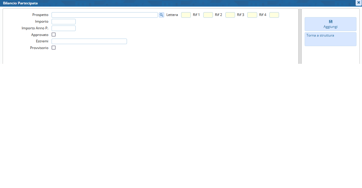Screen dimensions: 362x188
Task: Tick the Approvato checkbox
Action: [54, 35]
